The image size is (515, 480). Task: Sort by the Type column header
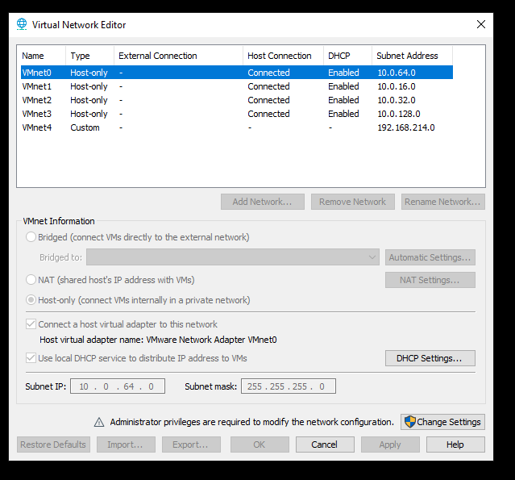[90, 56]
